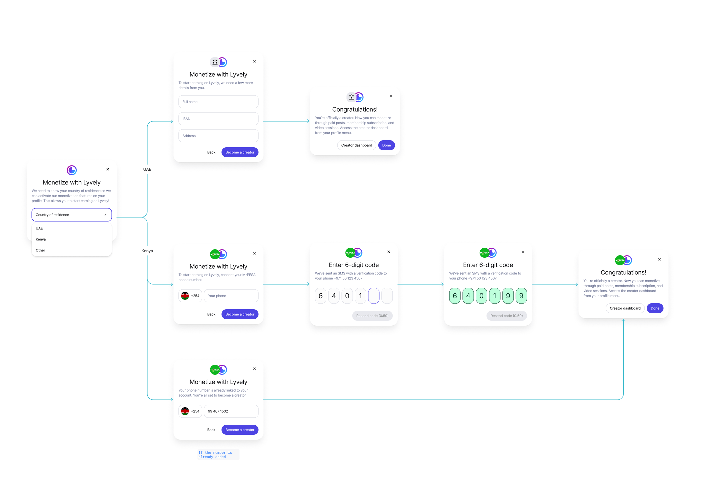Click M-PESA logo in partially filled code dialog
This screenshot has width=707, height=492.
coord(350,253)
